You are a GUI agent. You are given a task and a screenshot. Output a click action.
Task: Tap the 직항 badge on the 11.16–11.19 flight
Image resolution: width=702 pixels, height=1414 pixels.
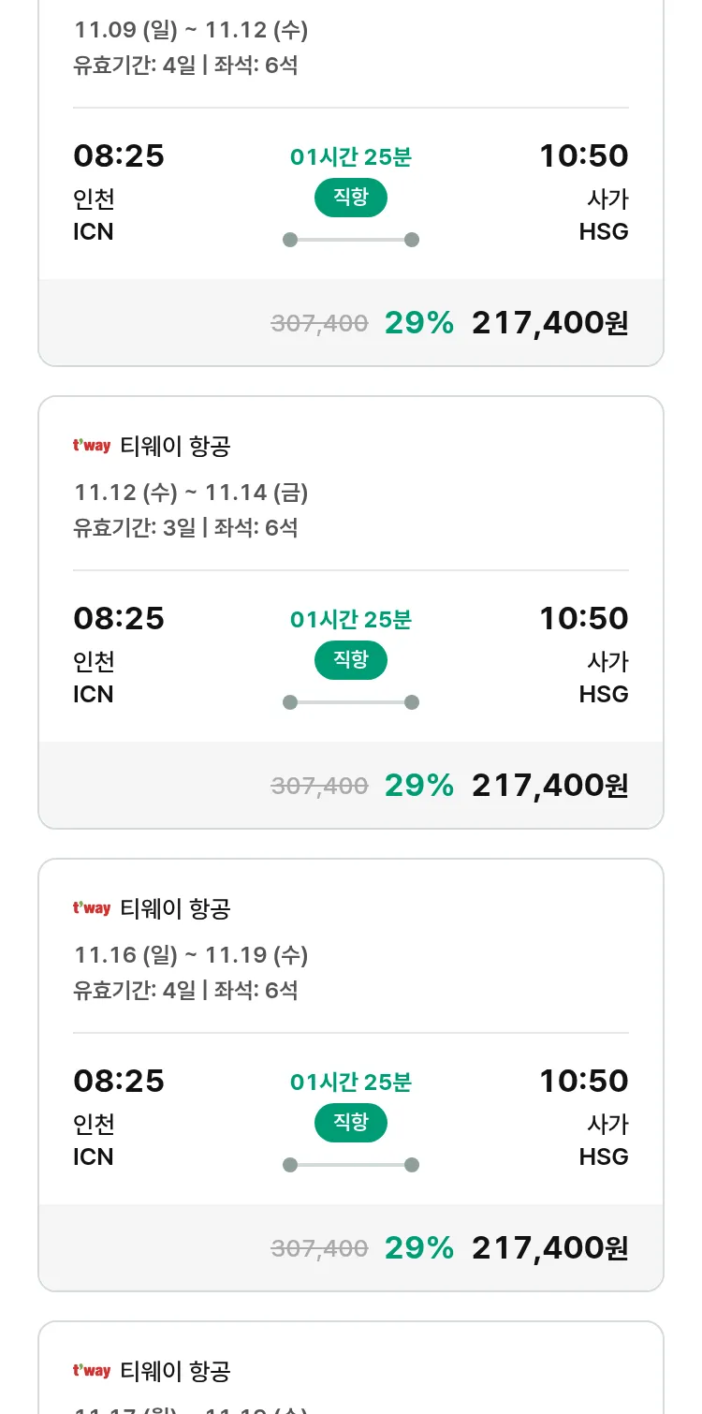[350, 1123]
